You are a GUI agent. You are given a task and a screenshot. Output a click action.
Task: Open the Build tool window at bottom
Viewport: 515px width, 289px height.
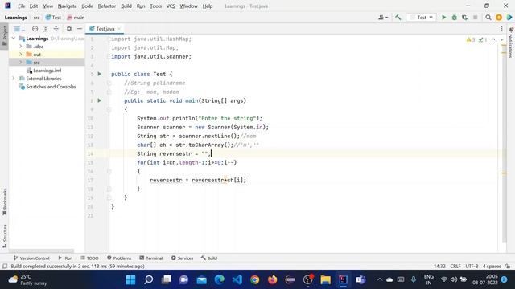tap(209, 258)
